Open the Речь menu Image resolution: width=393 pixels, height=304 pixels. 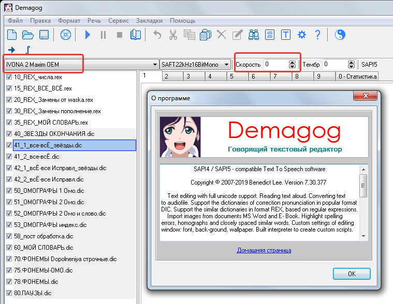click(x=94, y=21)
